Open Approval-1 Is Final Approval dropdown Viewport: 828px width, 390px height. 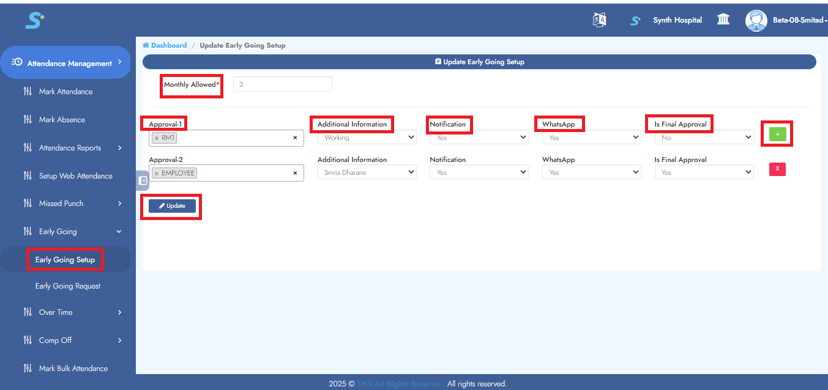pos(703,138)
